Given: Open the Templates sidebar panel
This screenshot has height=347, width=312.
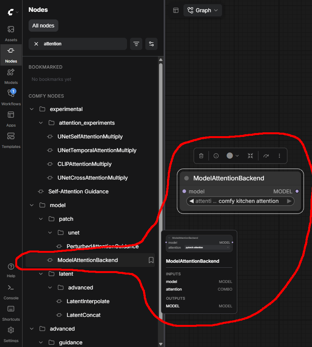Looking at the screenshot, I should tap(11, 140).
